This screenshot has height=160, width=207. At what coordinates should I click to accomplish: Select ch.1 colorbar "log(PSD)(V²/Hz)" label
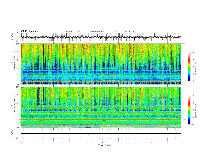point(196,68)
